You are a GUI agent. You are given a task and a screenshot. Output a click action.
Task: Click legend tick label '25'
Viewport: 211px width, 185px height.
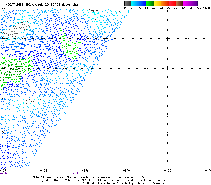[x=161, y=8]
